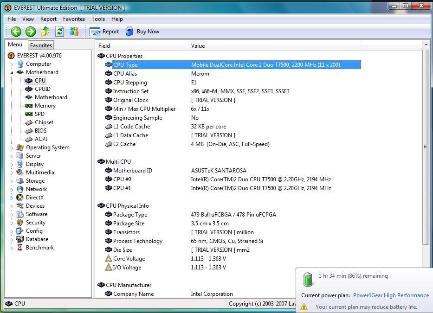Image resolution: width=433 pixels, height=313 pixels.
Task: Click the Refresh toolbar icon
Action: (x=60, y=32)
